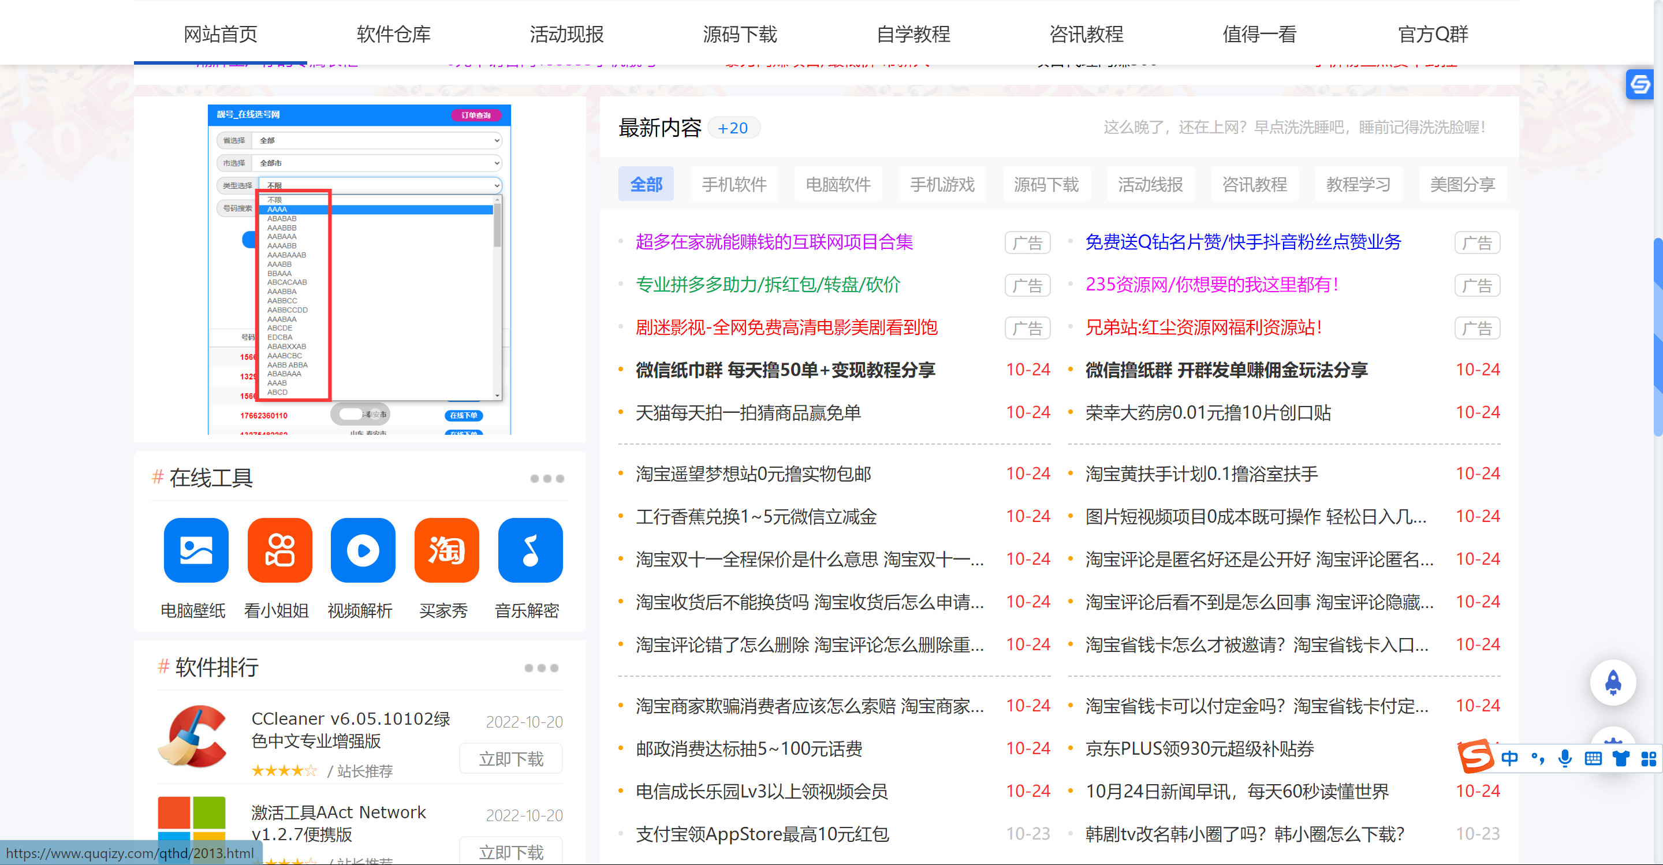Toggle Chinese/English mode on Sogou bar
Viewport: 1663px width, 865px height.
pyautogui.click(x=1510, y=759)
